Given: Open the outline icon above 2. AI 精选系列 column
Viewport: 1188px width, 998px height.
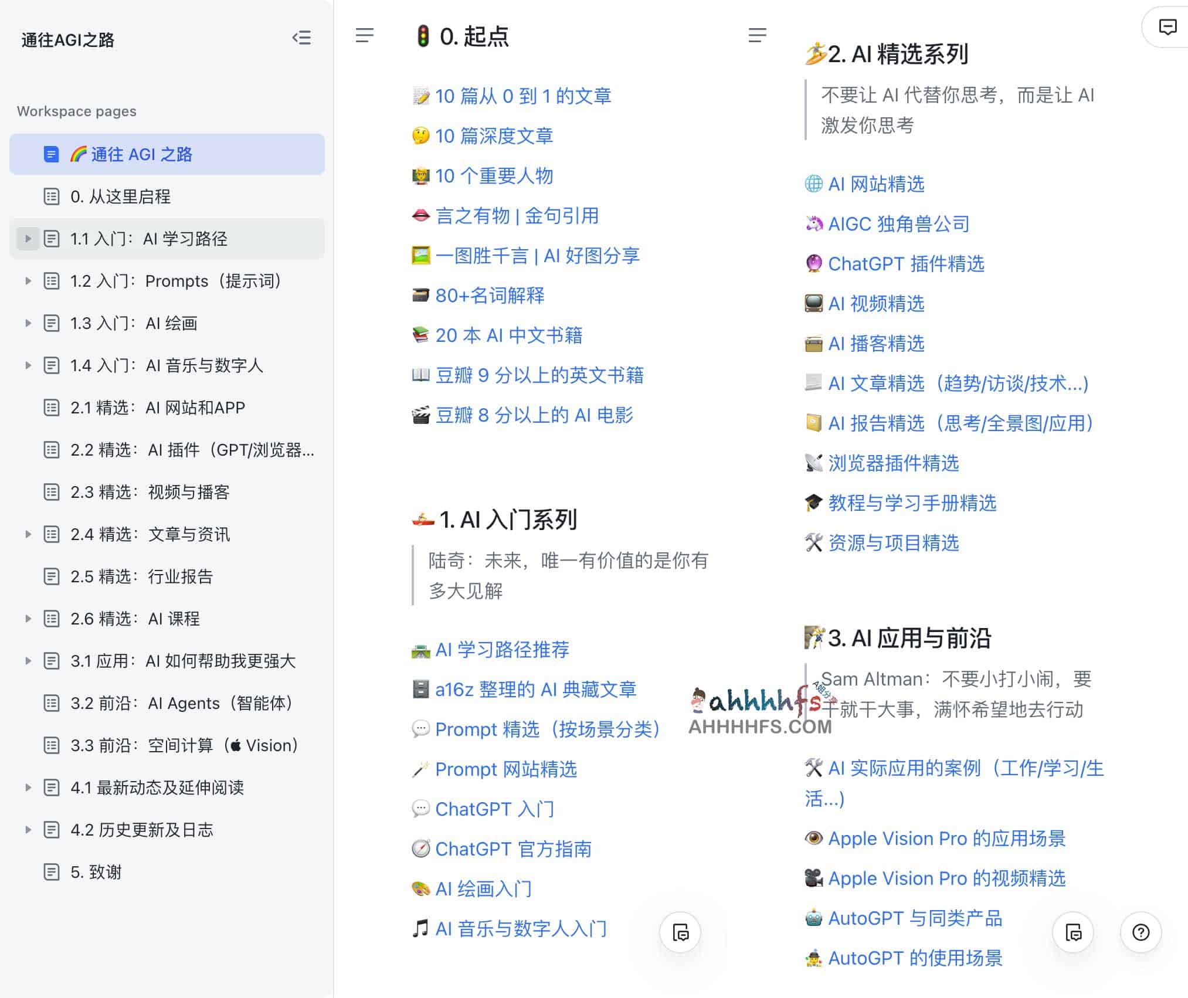Looking at the screenshot, I should point(758,36).
